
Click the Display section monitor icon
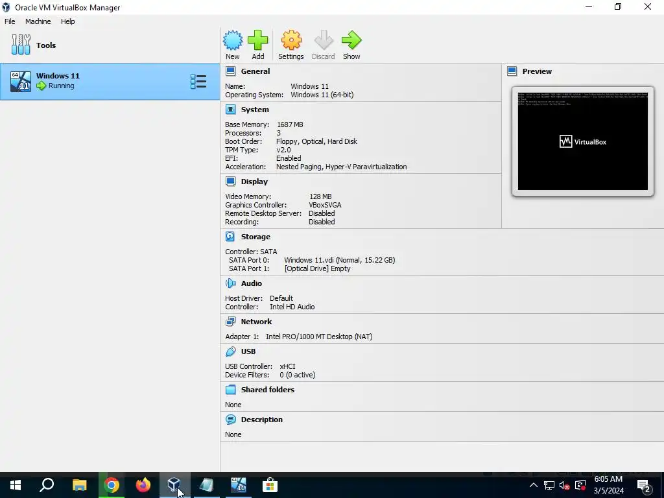(x=230, y=182)
